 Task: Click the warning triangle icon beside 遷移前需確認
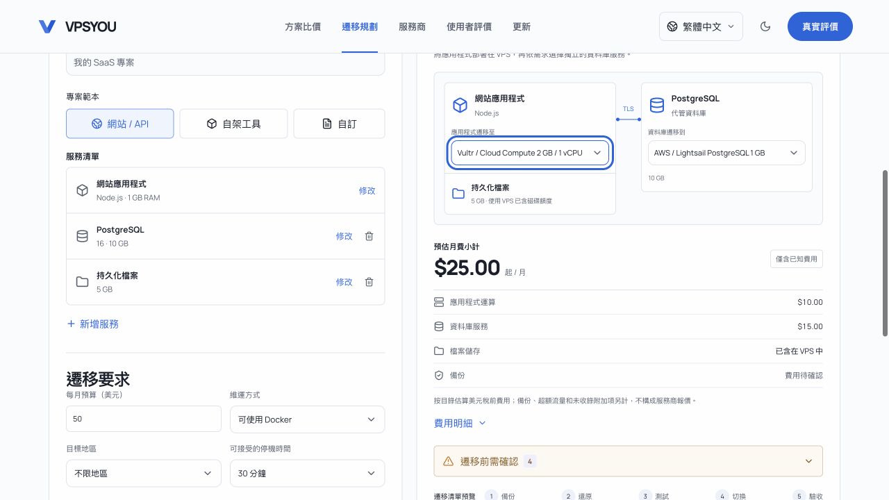(x=449, y=461)
